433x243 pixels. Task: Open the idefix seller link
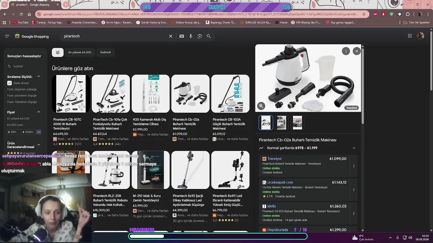[x=272, y=206]
